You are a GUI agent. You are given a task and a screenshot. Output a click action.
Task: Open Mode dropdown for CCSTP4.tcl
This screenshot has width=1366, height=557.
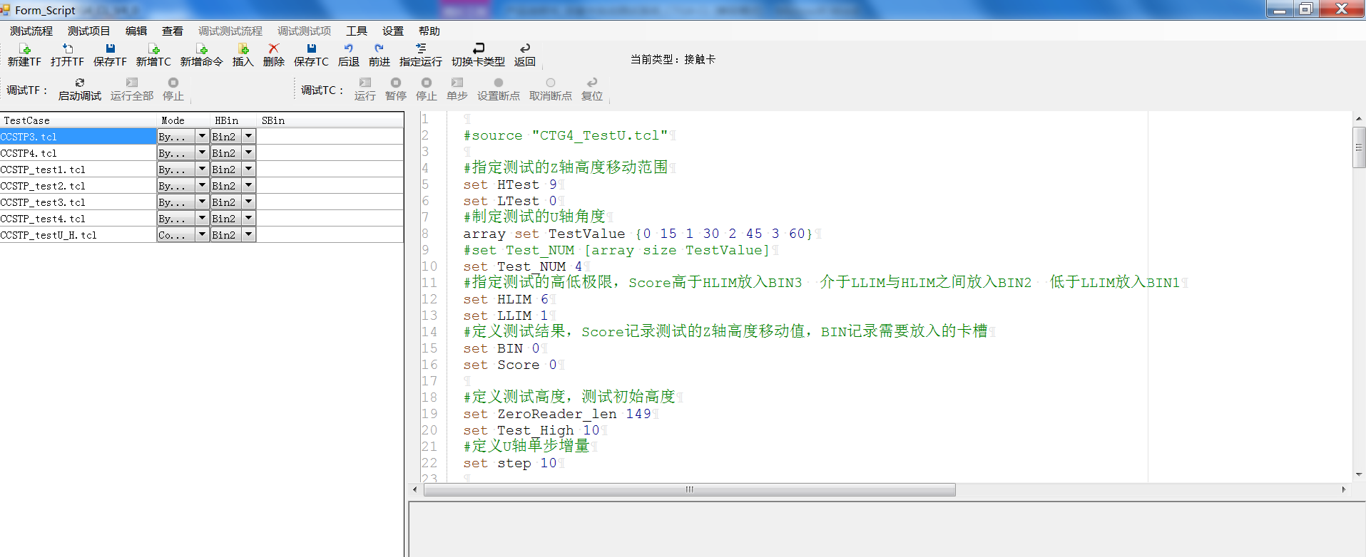click(202, 152)
